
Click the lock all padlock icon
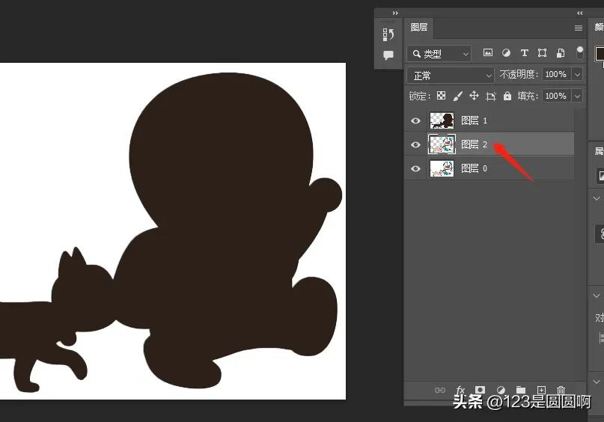pyautogui.click(x=507, y=96)
